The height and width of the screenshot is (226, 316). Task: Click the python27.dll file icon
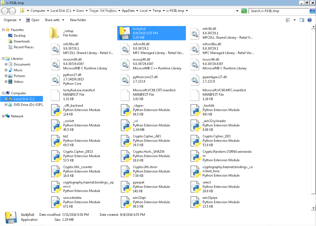pos(55,79)
